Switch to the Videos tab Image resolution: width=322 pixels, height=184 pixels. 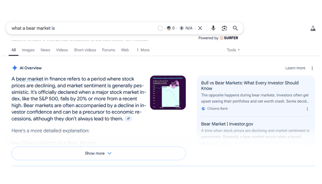click(62, 50)
